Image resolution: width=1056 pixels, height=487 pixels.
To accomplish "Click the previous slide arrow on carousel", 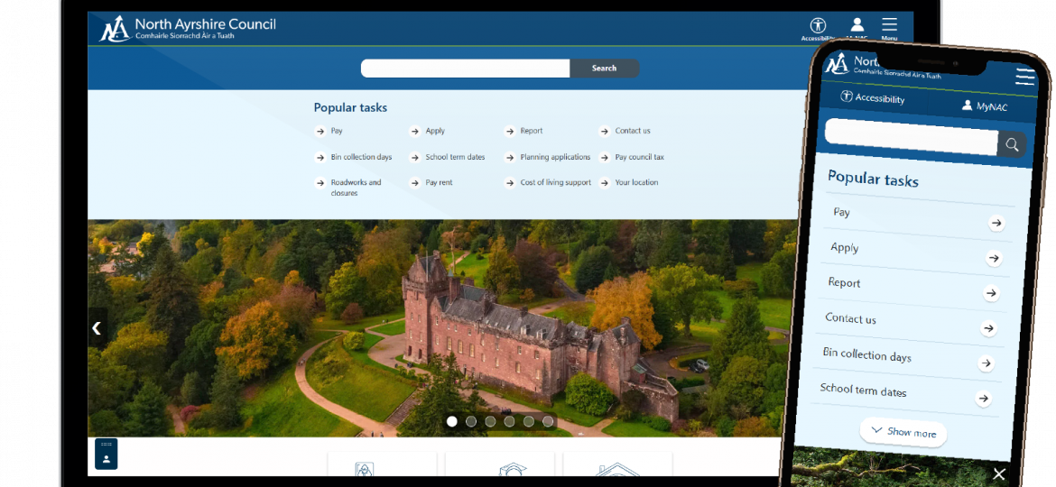I will pyautogui.click(x=97, y=328).
